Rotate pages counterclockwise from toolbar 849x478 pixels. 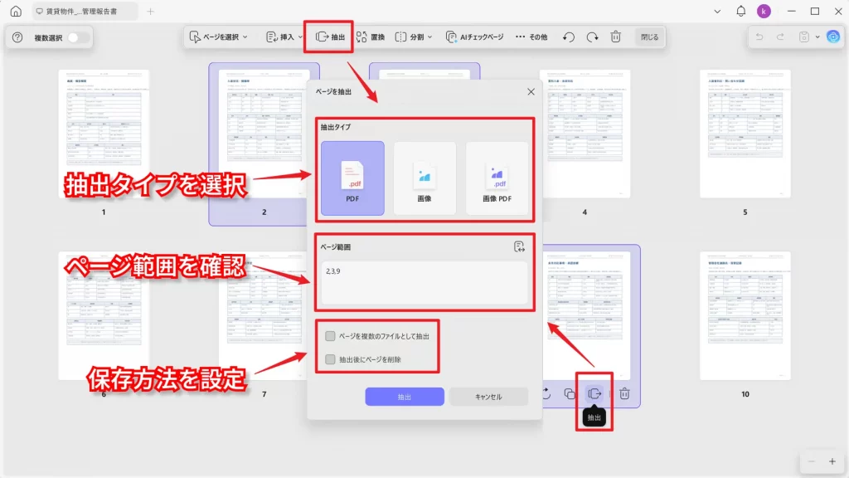point(569,37)
